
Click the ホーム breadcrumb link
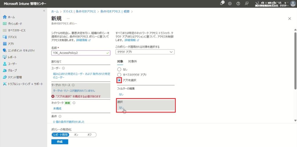55,12
